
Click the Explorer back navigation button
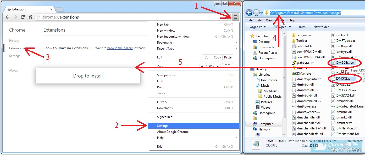point(249,13)
